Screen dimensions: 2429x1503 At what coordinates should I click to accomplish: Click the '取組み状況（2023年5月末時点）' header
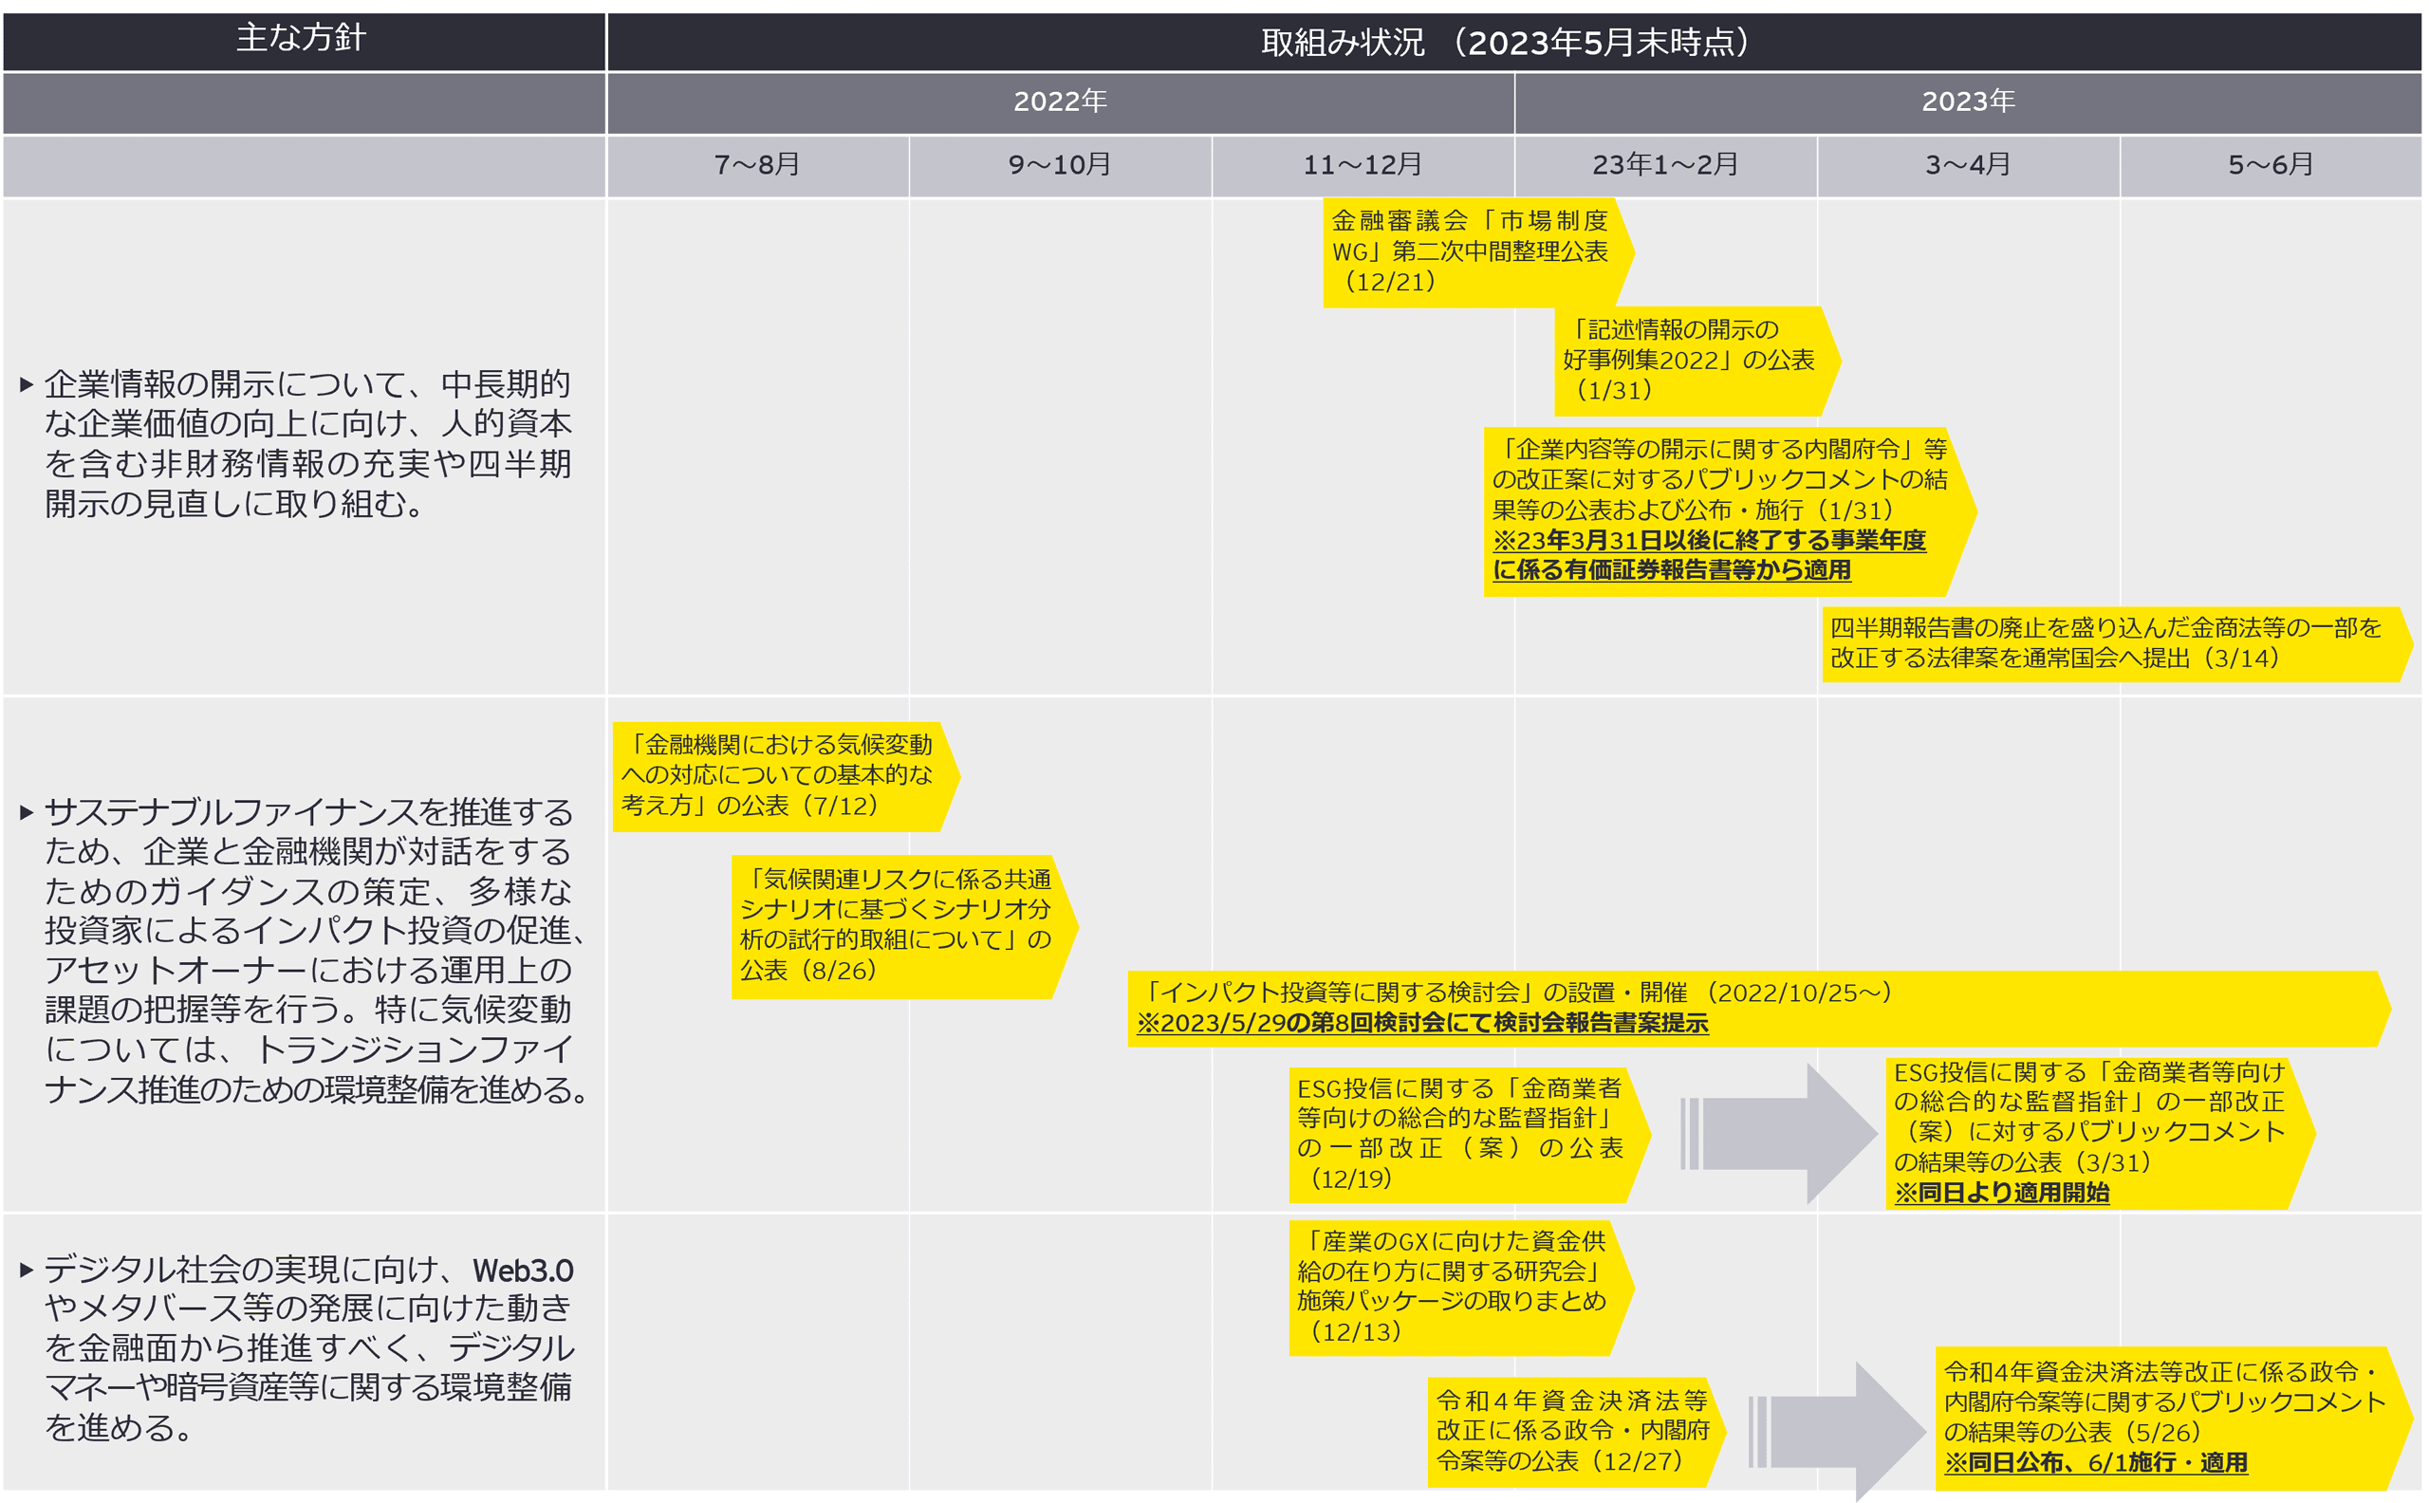[1513, 42]
